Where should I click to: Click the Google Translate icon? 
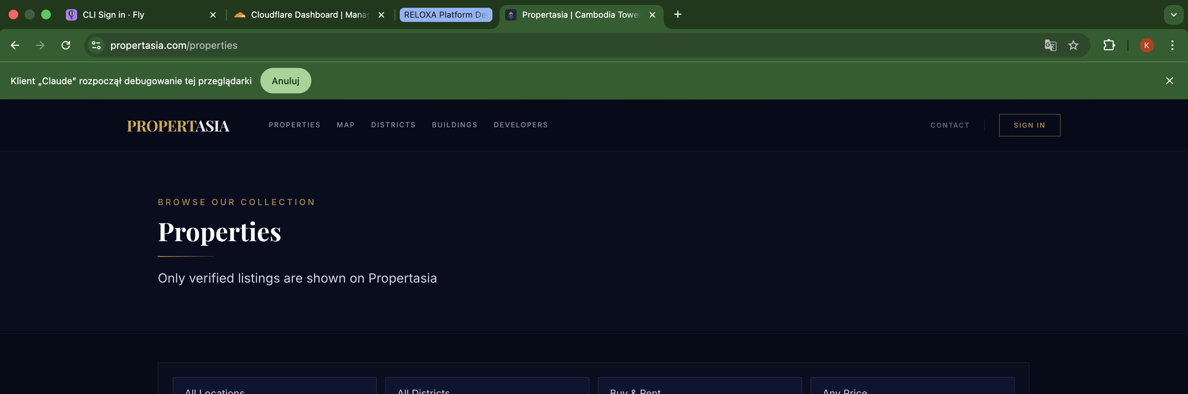1050,45
